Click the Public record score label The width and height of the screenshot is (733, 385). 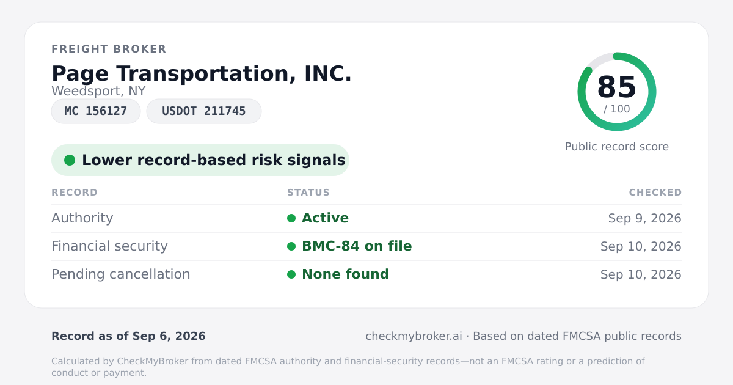click(x=617, y=147)
